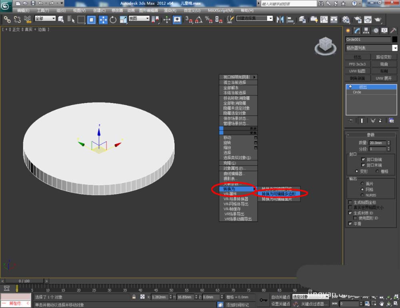Click 克隆(C) in the context menu
The image size is (400, 308).
pyautogui.click(x=229, y=163)
